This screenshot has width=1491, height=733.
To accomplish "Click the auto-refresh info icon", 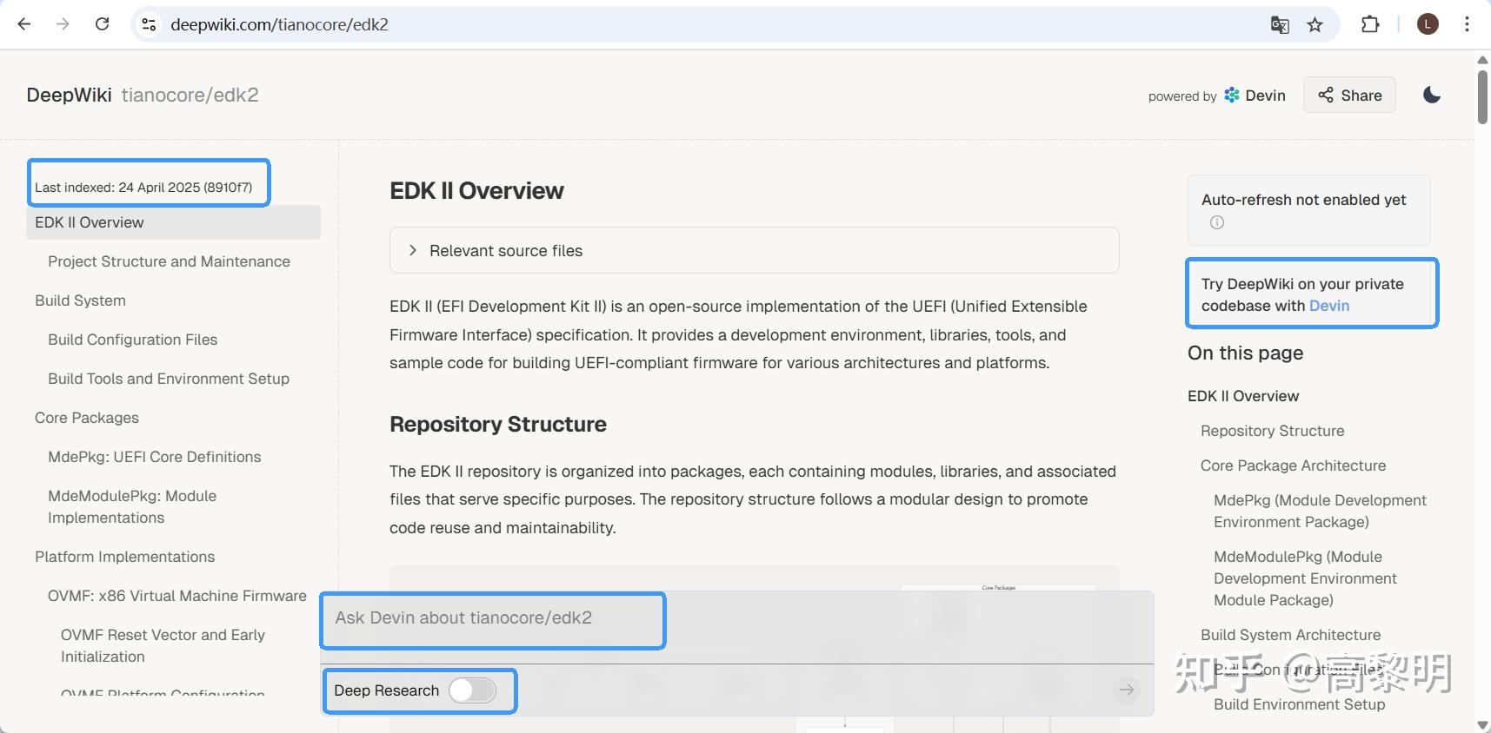I will coord(1217,222).
